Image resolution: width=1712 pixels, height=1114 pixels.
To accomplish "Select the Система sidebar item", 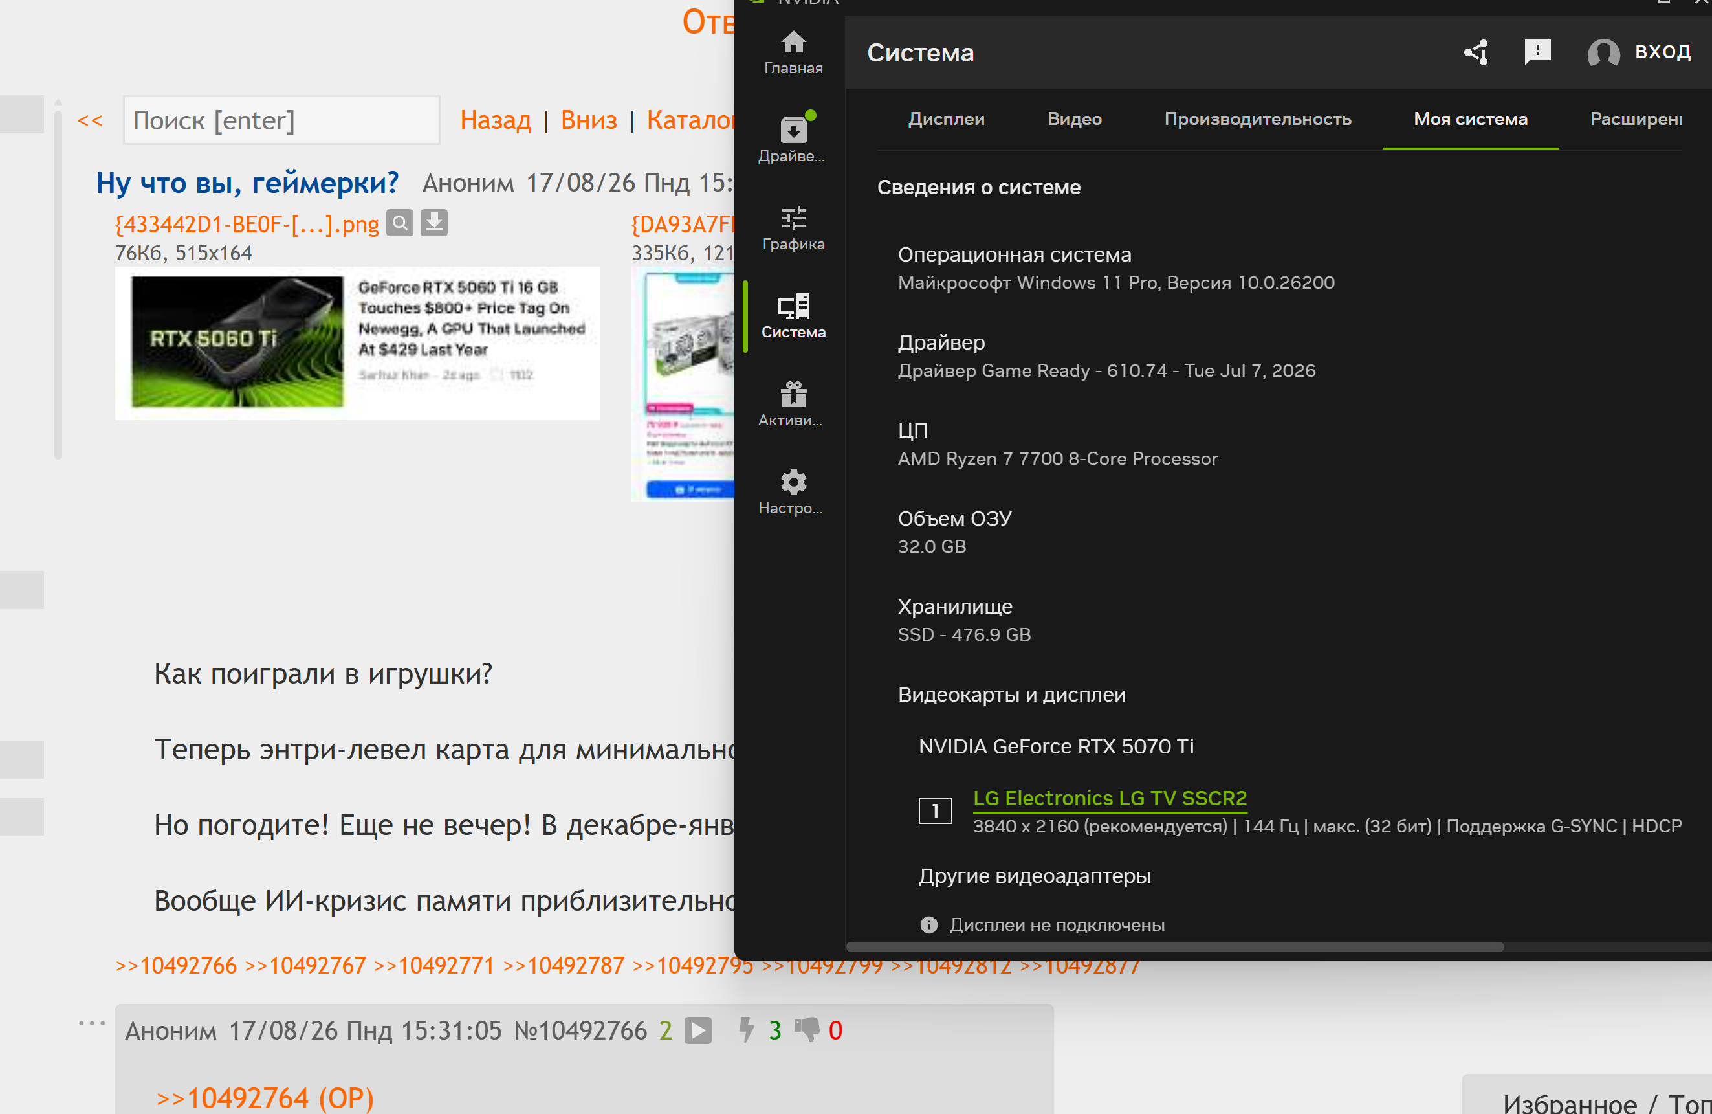I will (793, 317).
